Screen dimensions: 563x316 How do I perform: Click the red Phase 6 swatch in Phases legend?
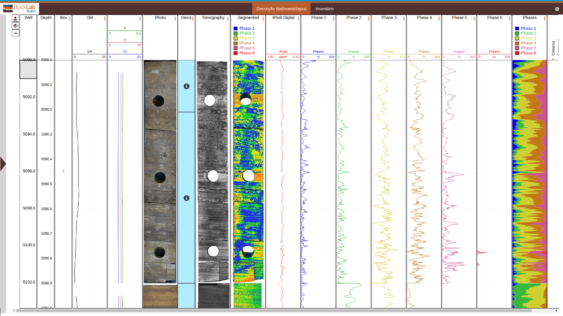517,53
